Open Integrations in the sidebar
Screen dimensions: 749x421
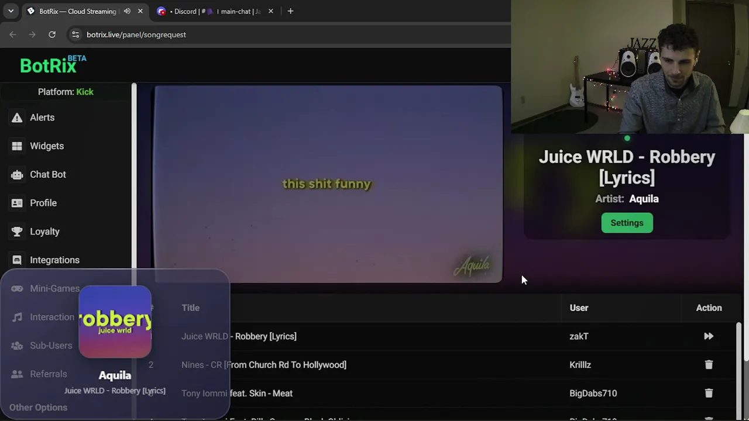[x=54, y=260]
